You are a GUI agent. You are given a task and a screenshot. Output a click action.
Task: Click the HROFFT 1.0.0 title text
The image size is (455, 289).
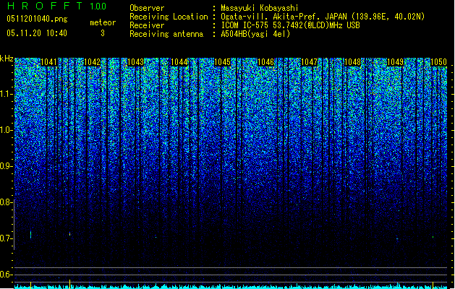click(x=57, y=6)
